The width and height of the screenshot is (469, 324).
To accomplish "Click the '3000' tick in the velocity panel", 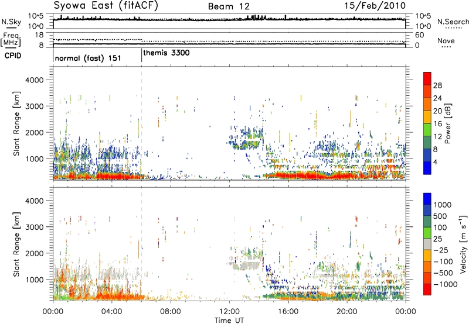I will coord(35,227).
